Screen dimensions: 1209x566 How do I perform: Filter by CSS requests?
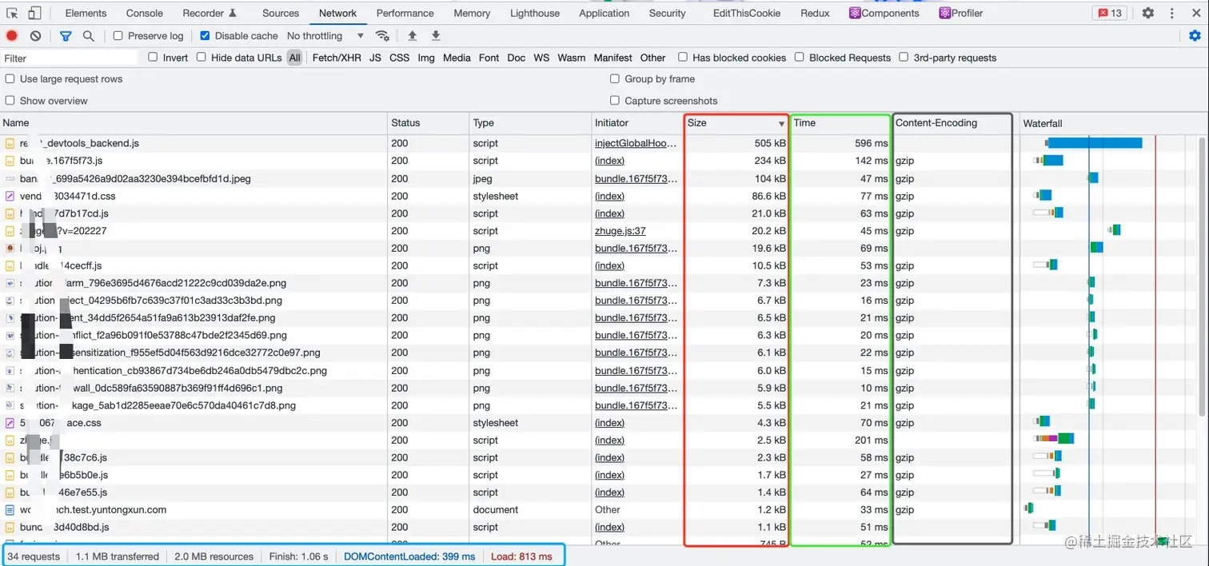pyautogui.click(x=400, y=58)
